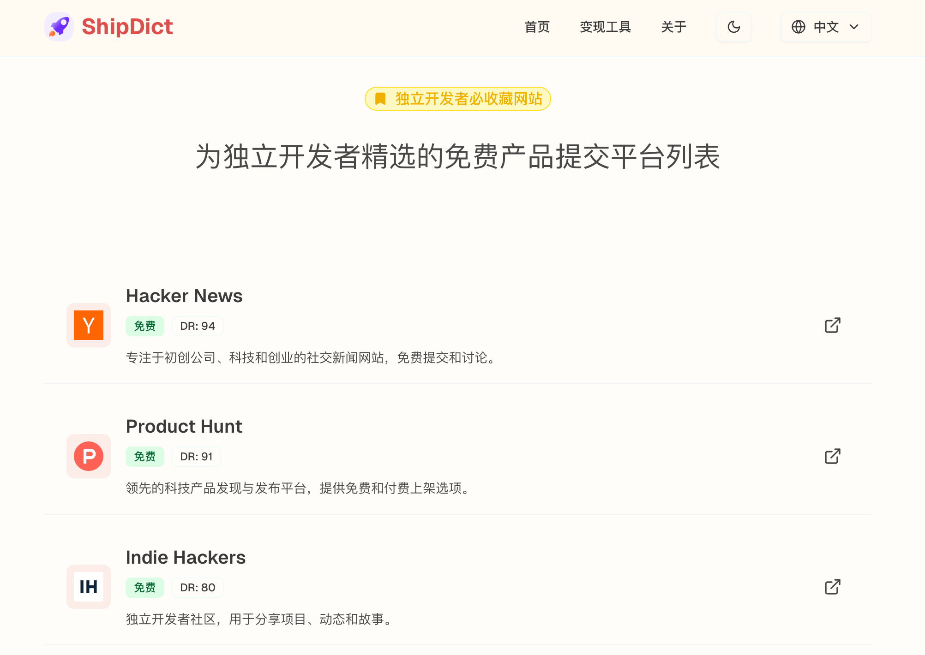Viewport: 925px width, 655px height.
Task: Open the Hacker News external link icon
Action: 832,325
